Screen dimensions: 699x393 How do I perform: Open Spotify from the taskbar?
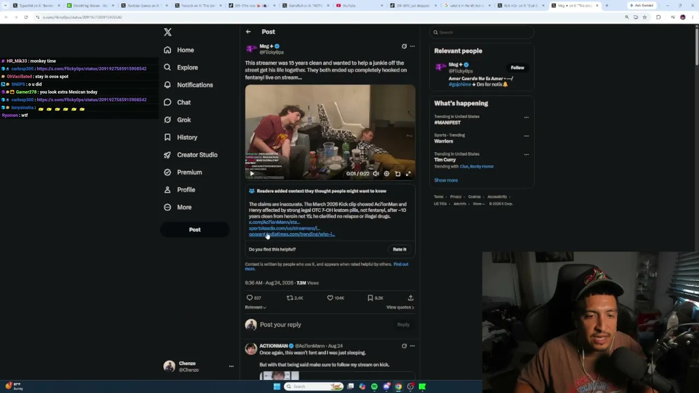[374, 386]
